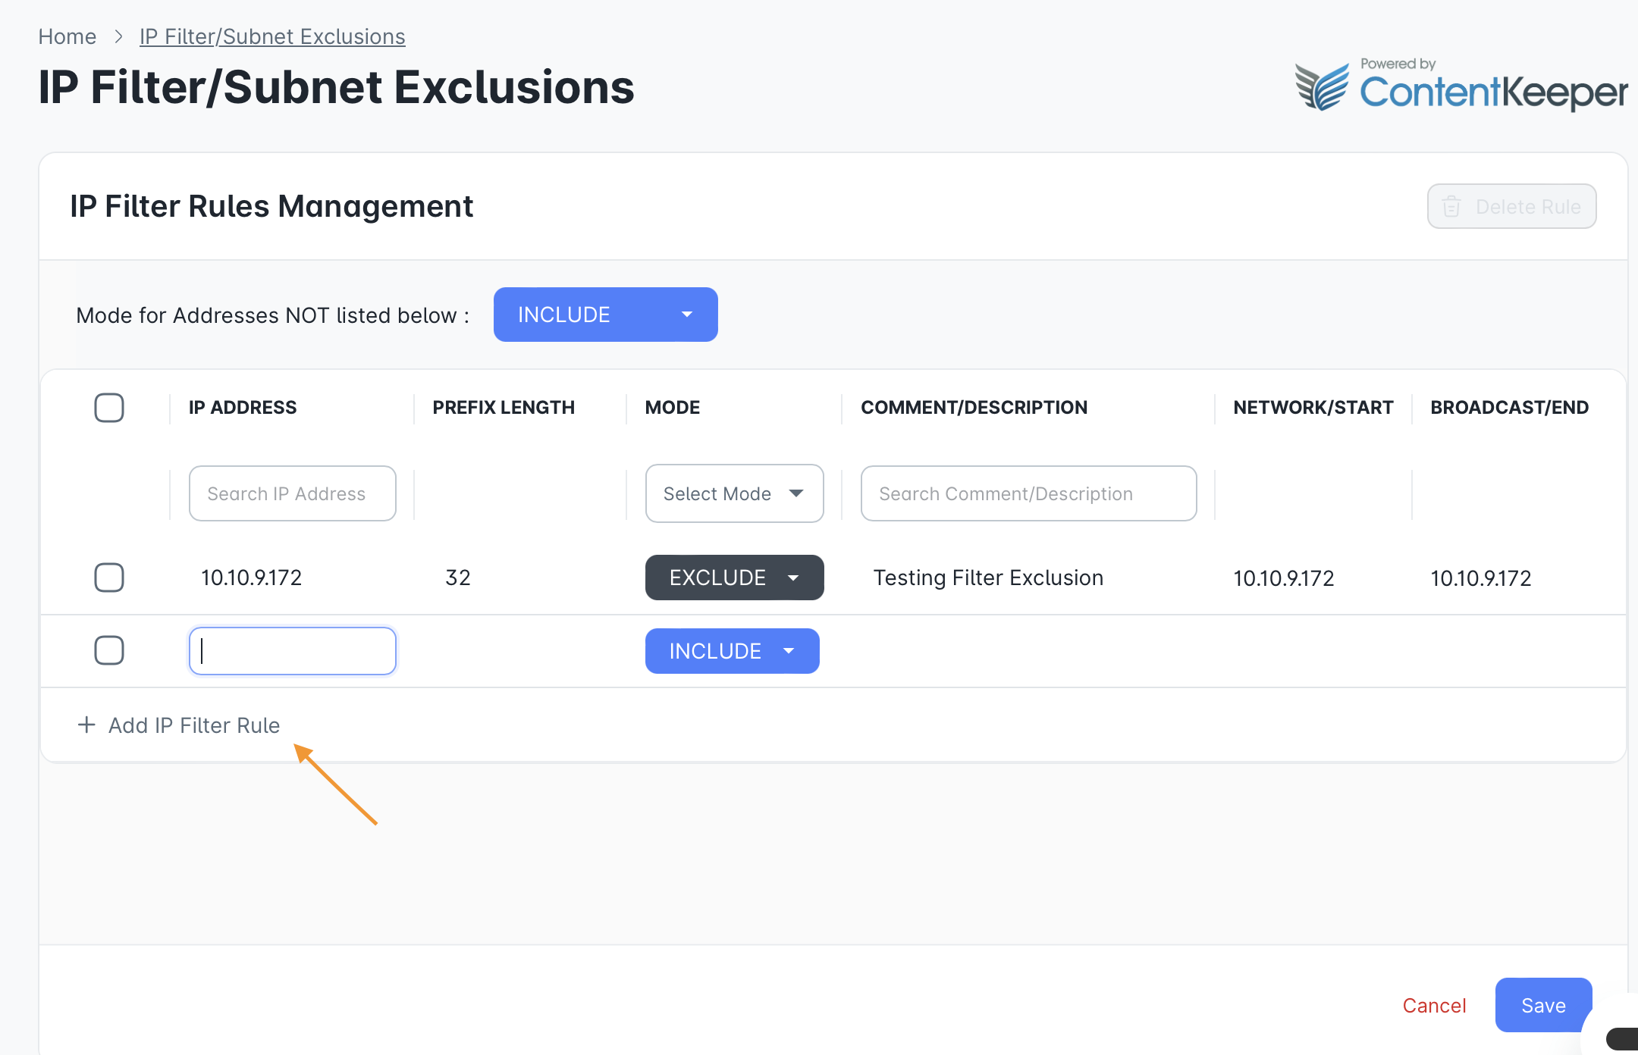Open the INCLUDE mode dropdown in the new row
The height and width of the screenshot is (1055, 1638).
732,651
